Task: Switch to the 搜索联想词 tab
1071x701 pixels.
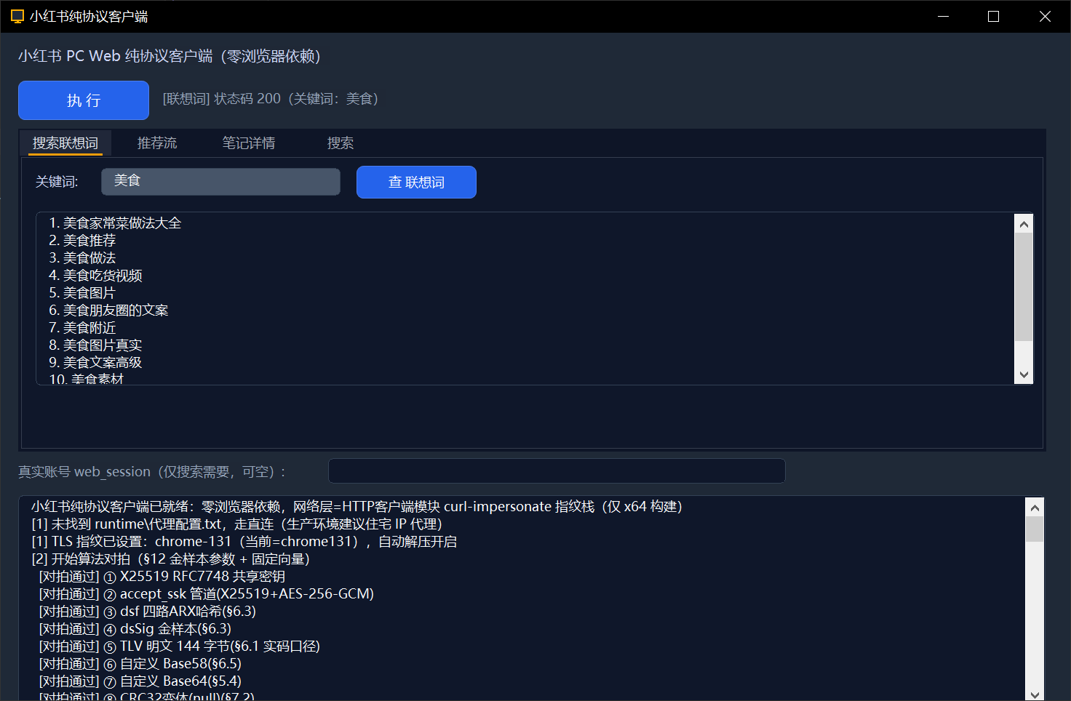Action: point(65,143)
